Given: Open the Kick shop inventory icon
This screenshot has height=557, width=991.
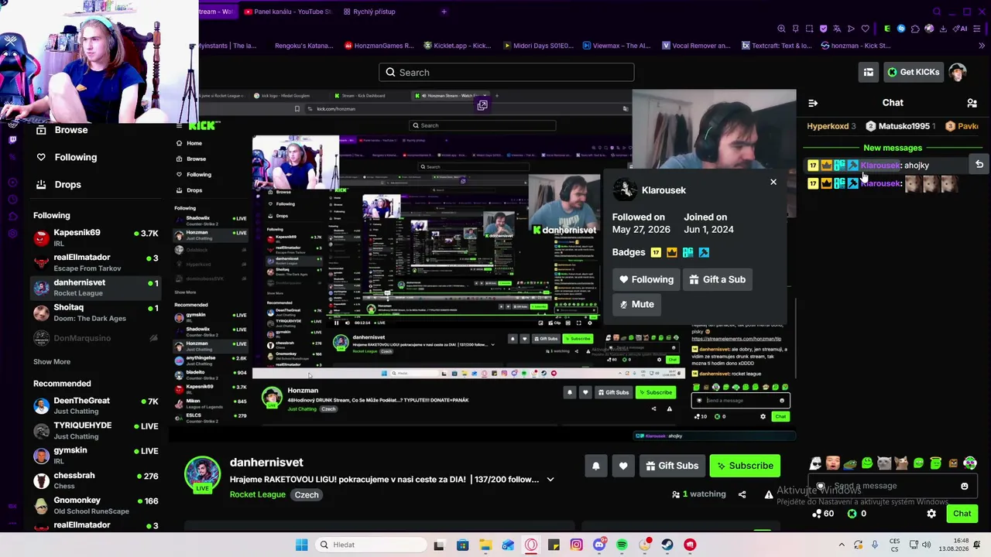Looking at the screenshot, I should click(x=869, y=72).
